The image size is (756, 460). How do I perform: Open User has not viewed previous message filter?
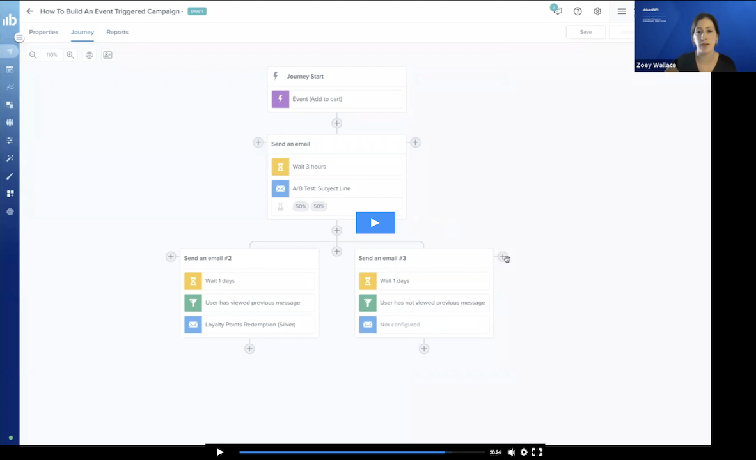click(x=424, y=302)
